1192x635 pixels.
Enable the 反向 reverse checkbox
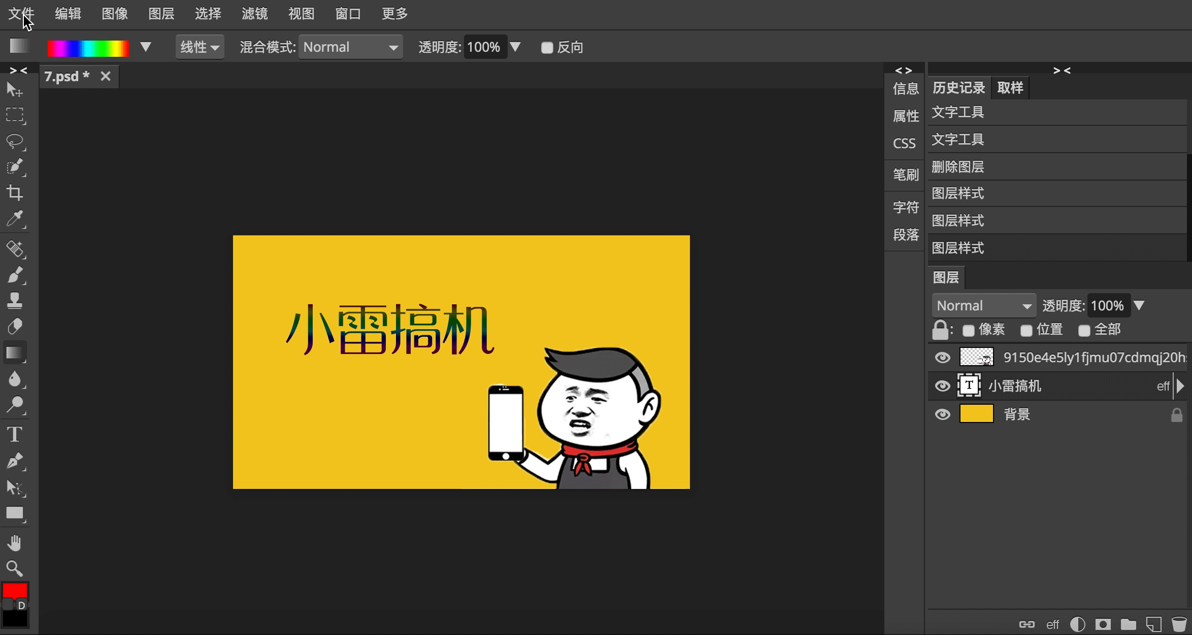(547, 48)
